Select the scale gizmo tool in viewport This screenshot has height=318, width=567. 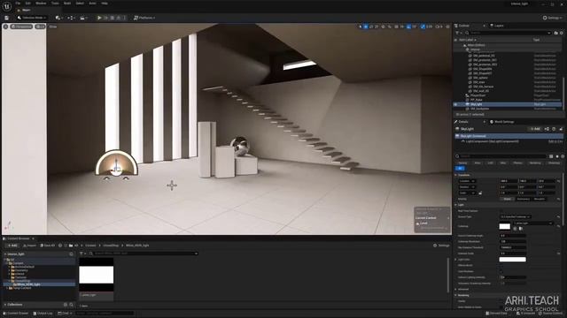tap(377, 26)
